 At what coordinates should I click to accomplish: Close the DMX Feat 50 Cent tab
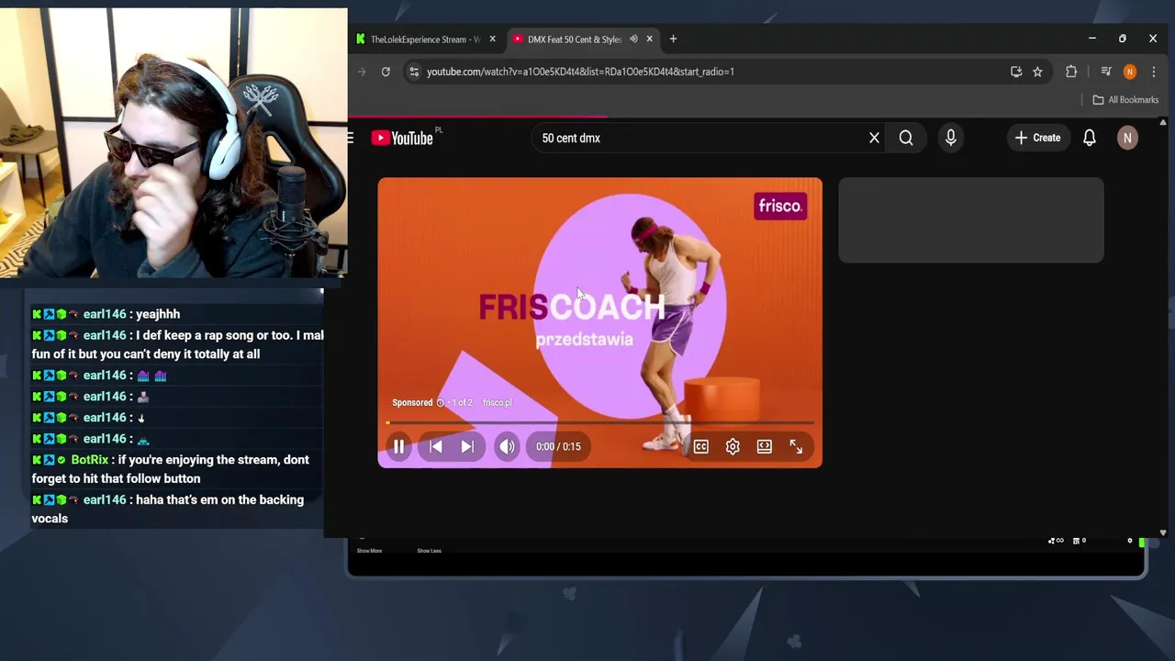pos(649,39)
